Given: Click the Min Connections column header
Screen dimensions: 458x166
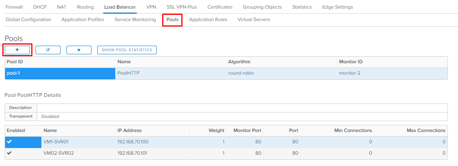Looking at the screenshot, I should pos(337,130).
